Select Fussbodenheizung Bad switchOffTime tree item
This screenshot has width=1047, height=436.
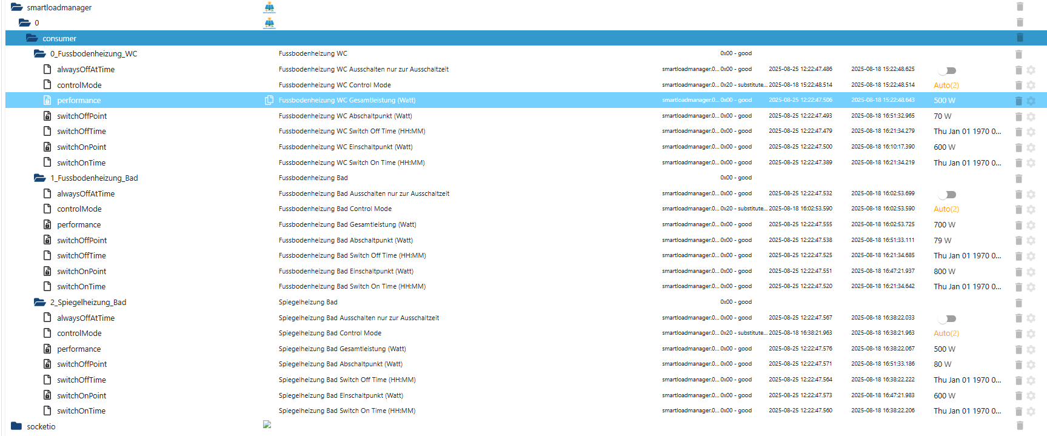point(81,256)
